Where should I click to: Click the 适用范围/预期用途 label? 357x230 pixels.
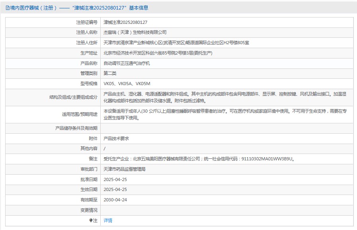(80, 114)
